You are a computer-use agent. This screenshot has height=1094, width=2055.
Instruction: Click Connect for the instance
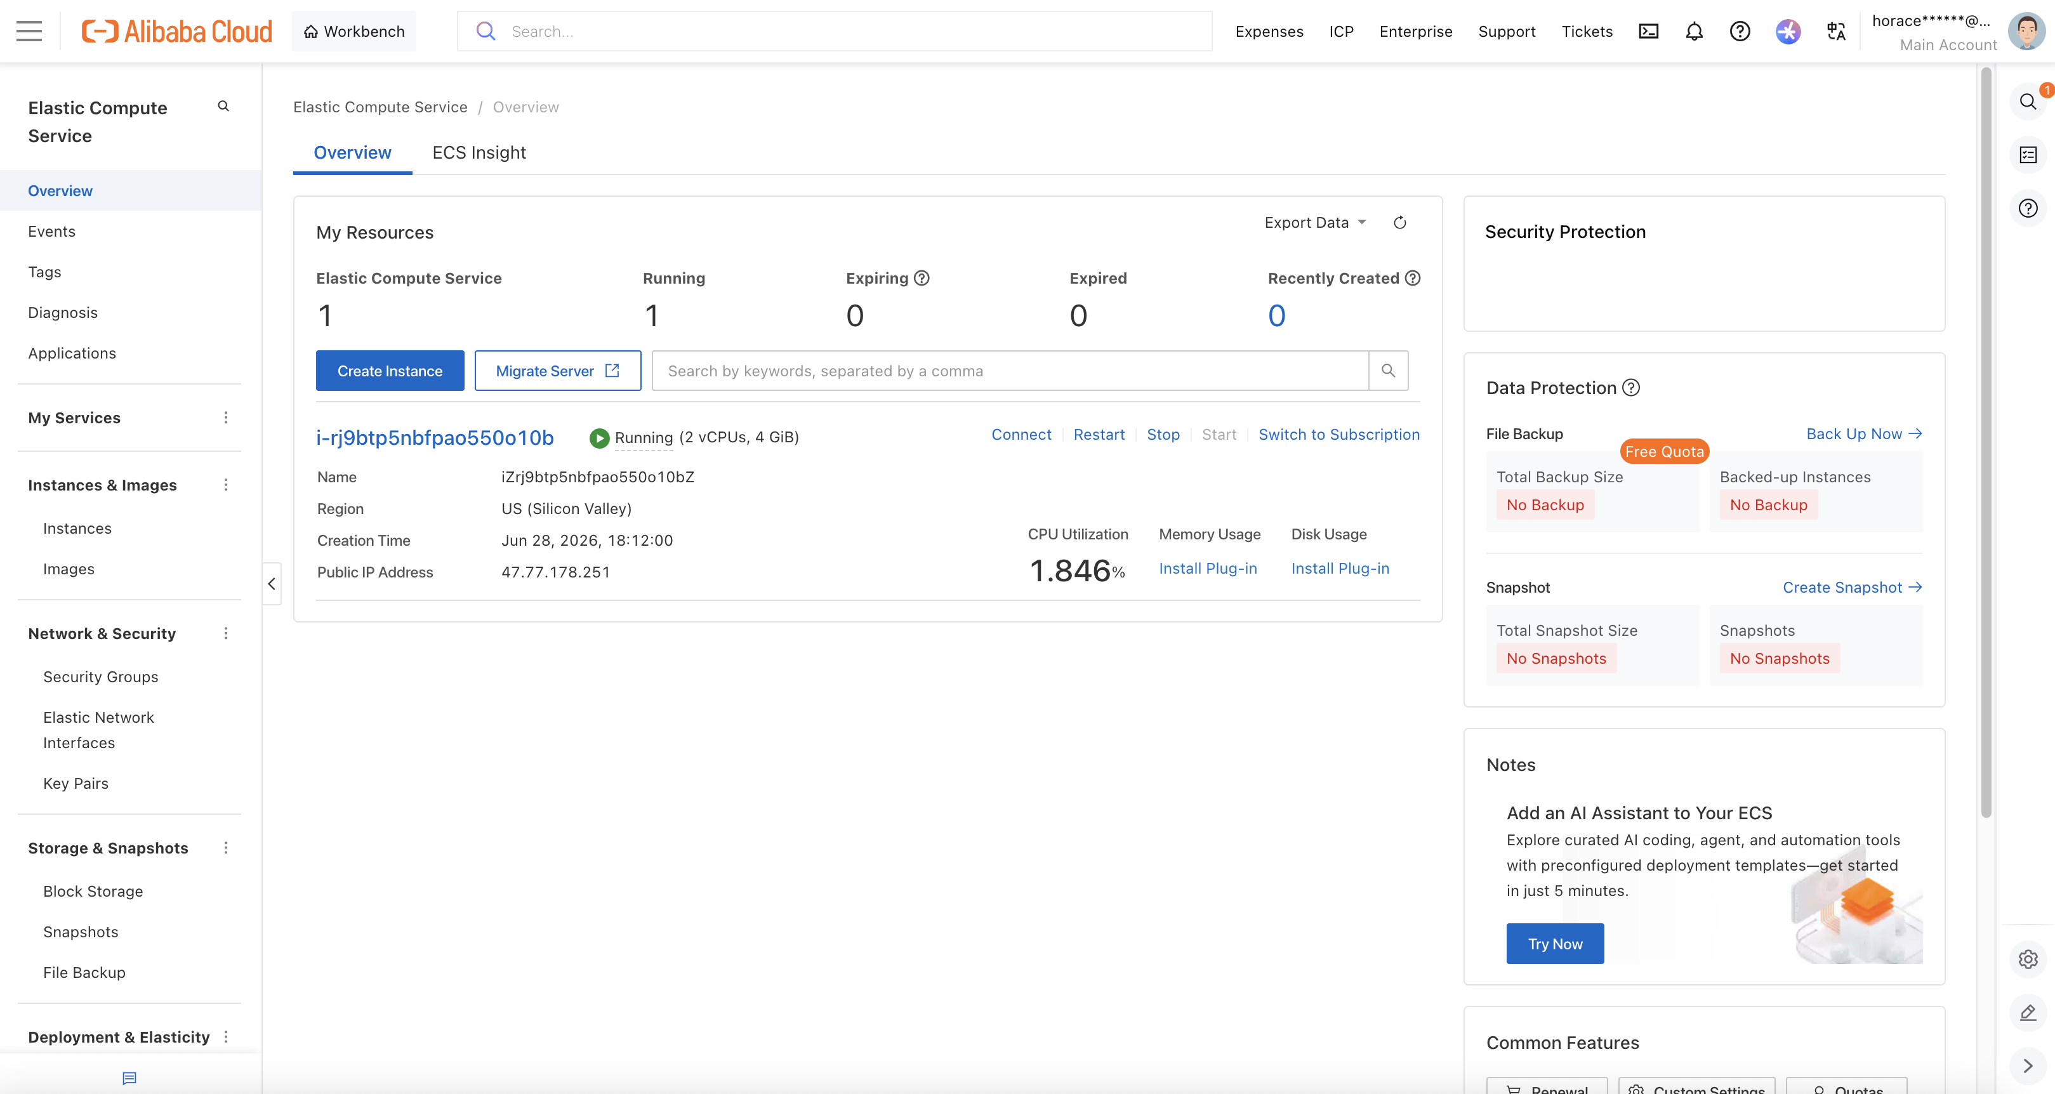[1021, 435]
